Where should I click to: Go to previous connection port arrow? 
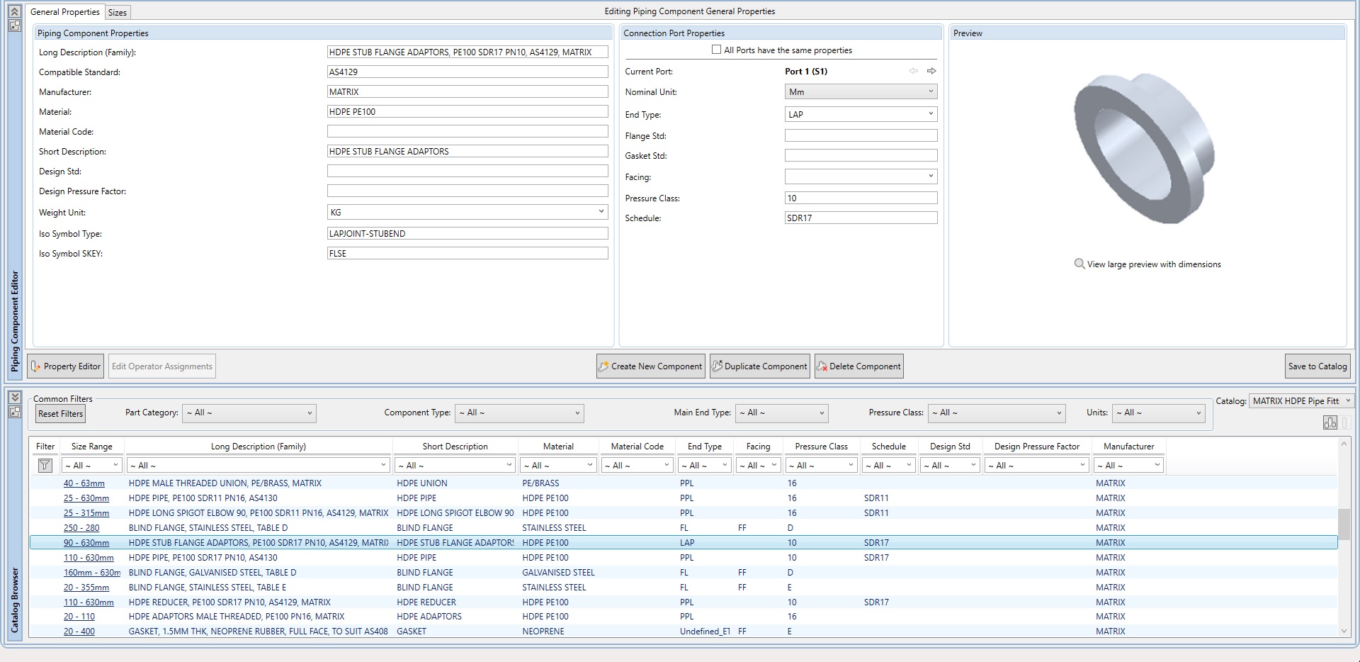(x=913, y=71)
